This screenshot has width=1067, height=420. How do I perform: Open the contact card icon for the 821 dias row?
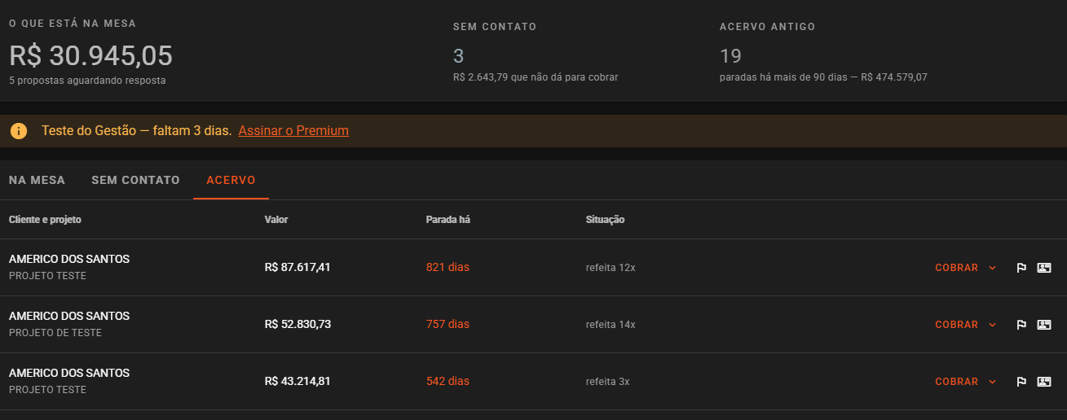click(x=1044, y=268)
